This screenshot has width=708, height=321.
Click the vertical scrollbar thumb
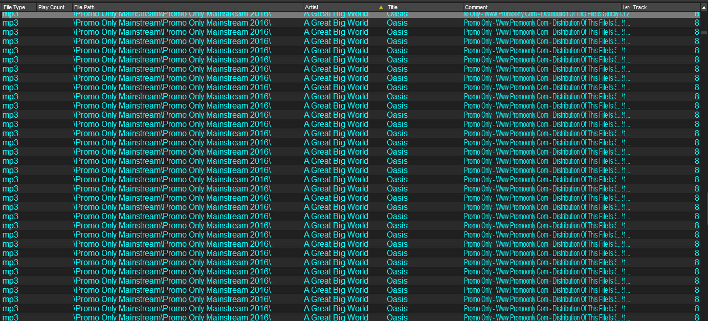click(704, 33)
